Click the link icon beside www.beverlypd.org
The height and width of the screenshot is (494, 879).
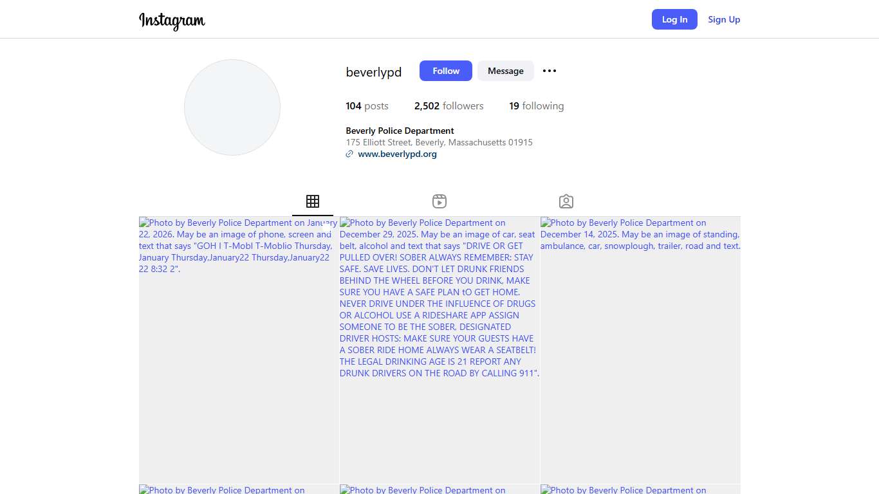coord(349,154)
